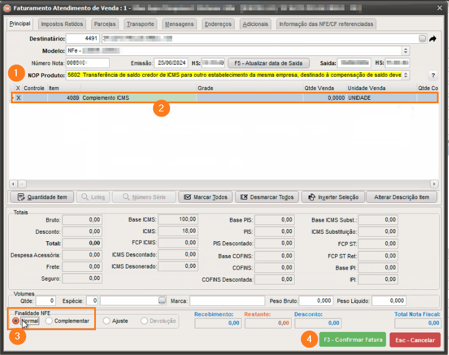Image resolution: width=449 pixels, height=355 pixels.
Task: Open the Parcelas tab
Action: click(x=105, y=24)
